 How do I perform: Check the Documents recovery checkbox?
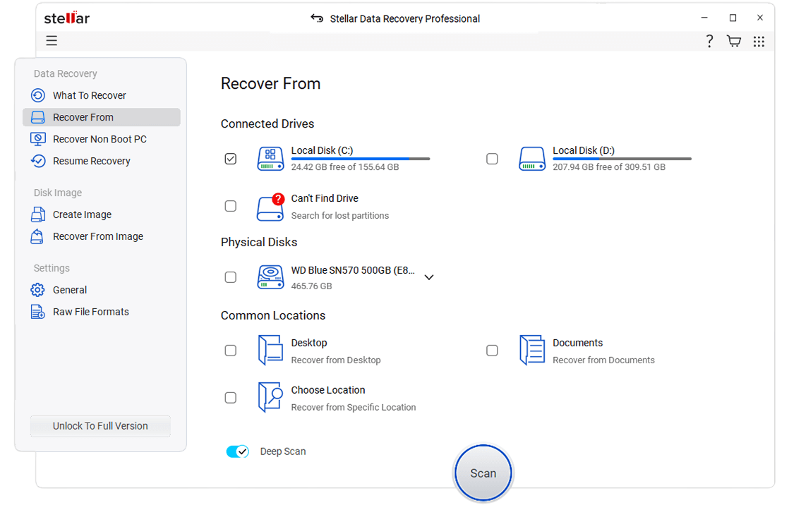pyautogui.click(x=492, y=350)
